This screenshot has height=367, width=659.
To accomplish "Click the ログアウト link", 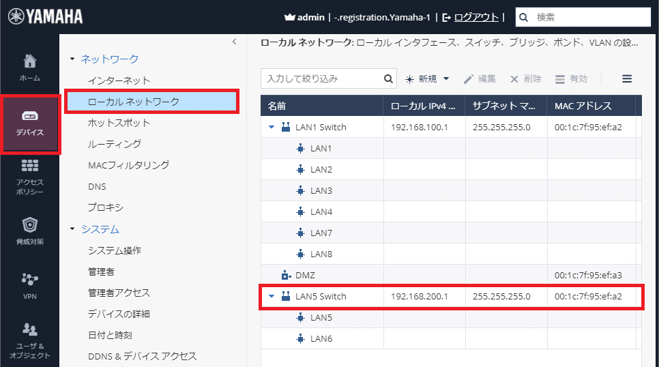I will [x=475, y=17].
